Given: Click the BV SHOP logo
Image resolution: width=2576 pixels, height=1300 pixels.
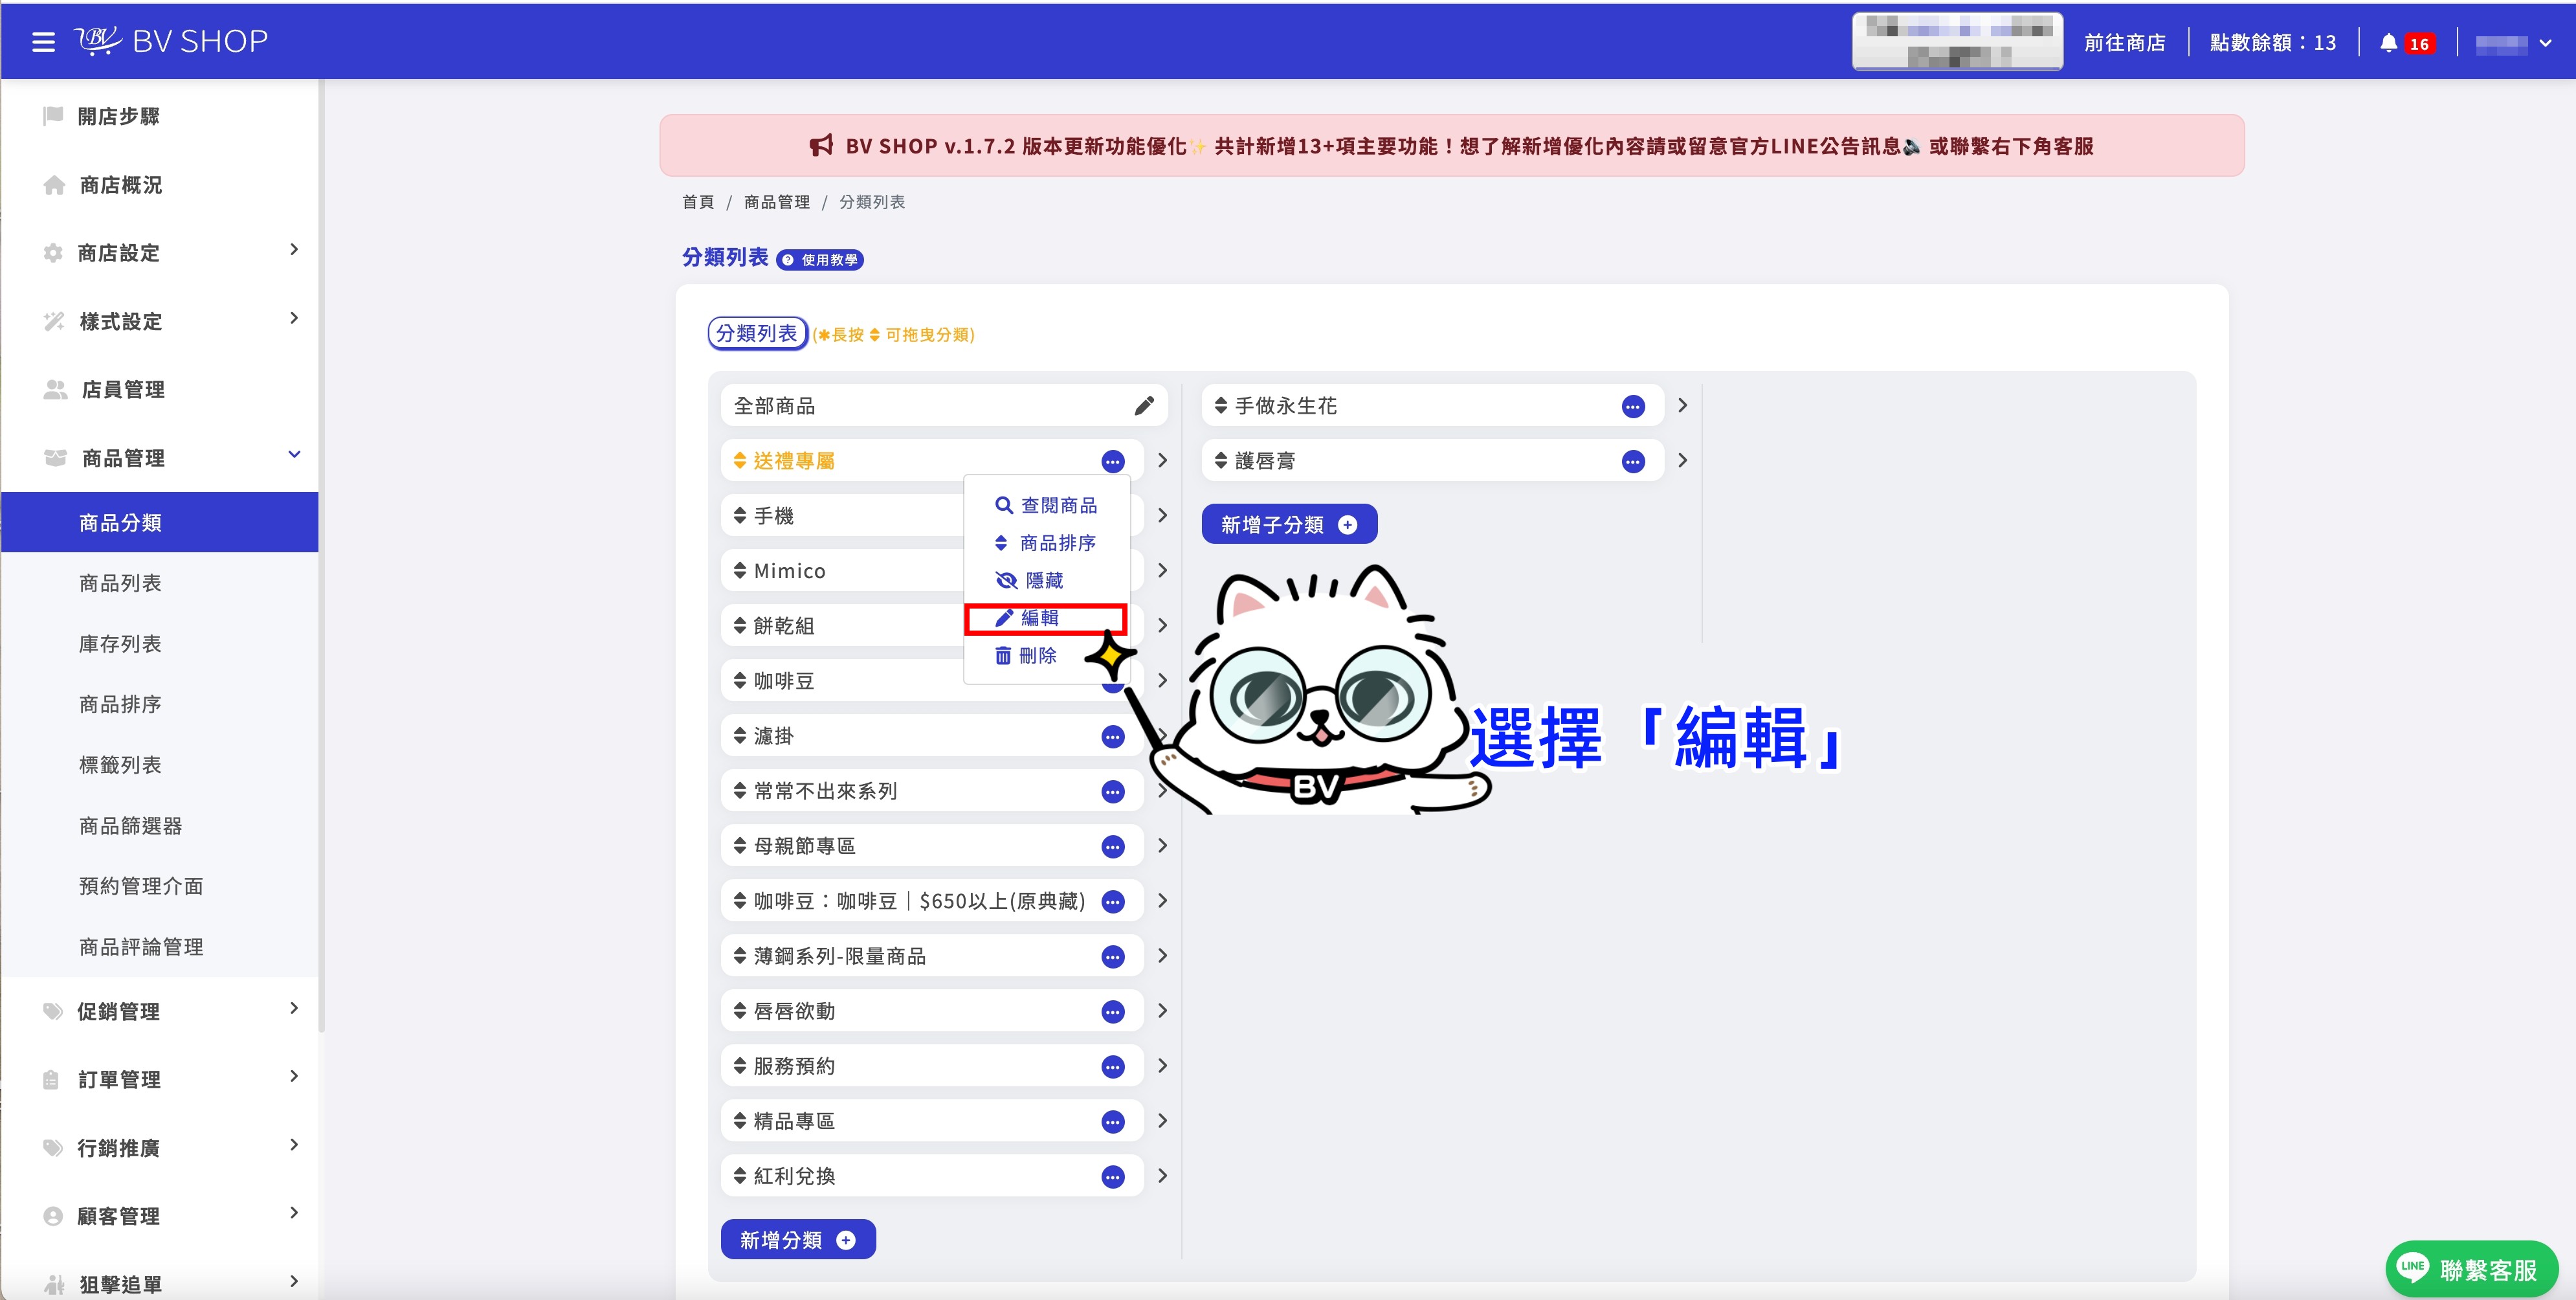Looking at the screenshot, I should pos(171,41).
